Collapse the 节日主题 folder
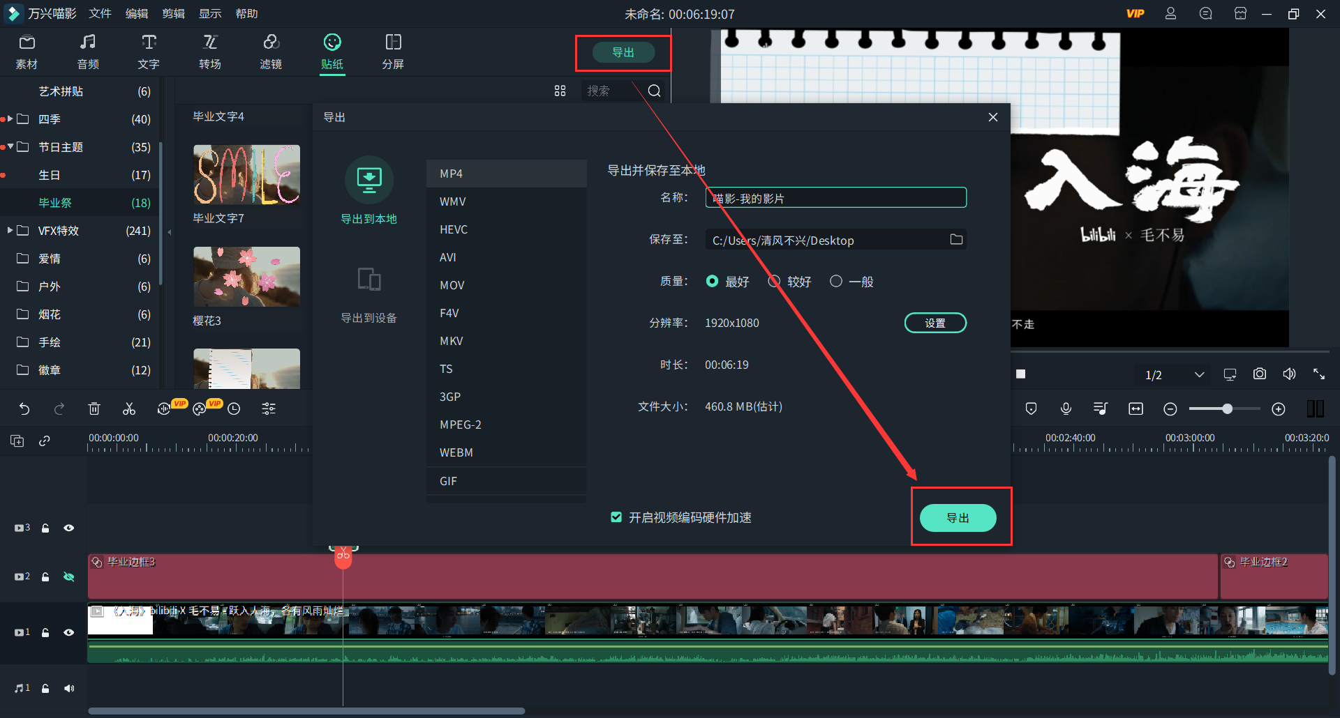Screen dimensions: 1340x718 [x=10, y=146]
